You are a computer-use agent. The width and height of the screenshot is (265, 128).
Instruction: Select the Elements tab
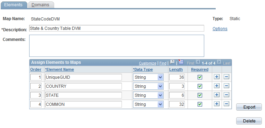click(14, 5)
